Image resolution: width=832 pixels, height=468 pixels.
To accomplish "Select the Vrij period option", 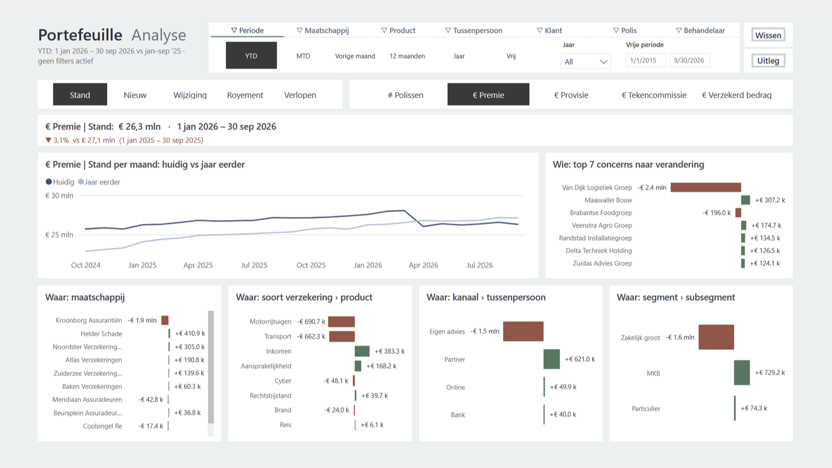I will click(511, 56).
